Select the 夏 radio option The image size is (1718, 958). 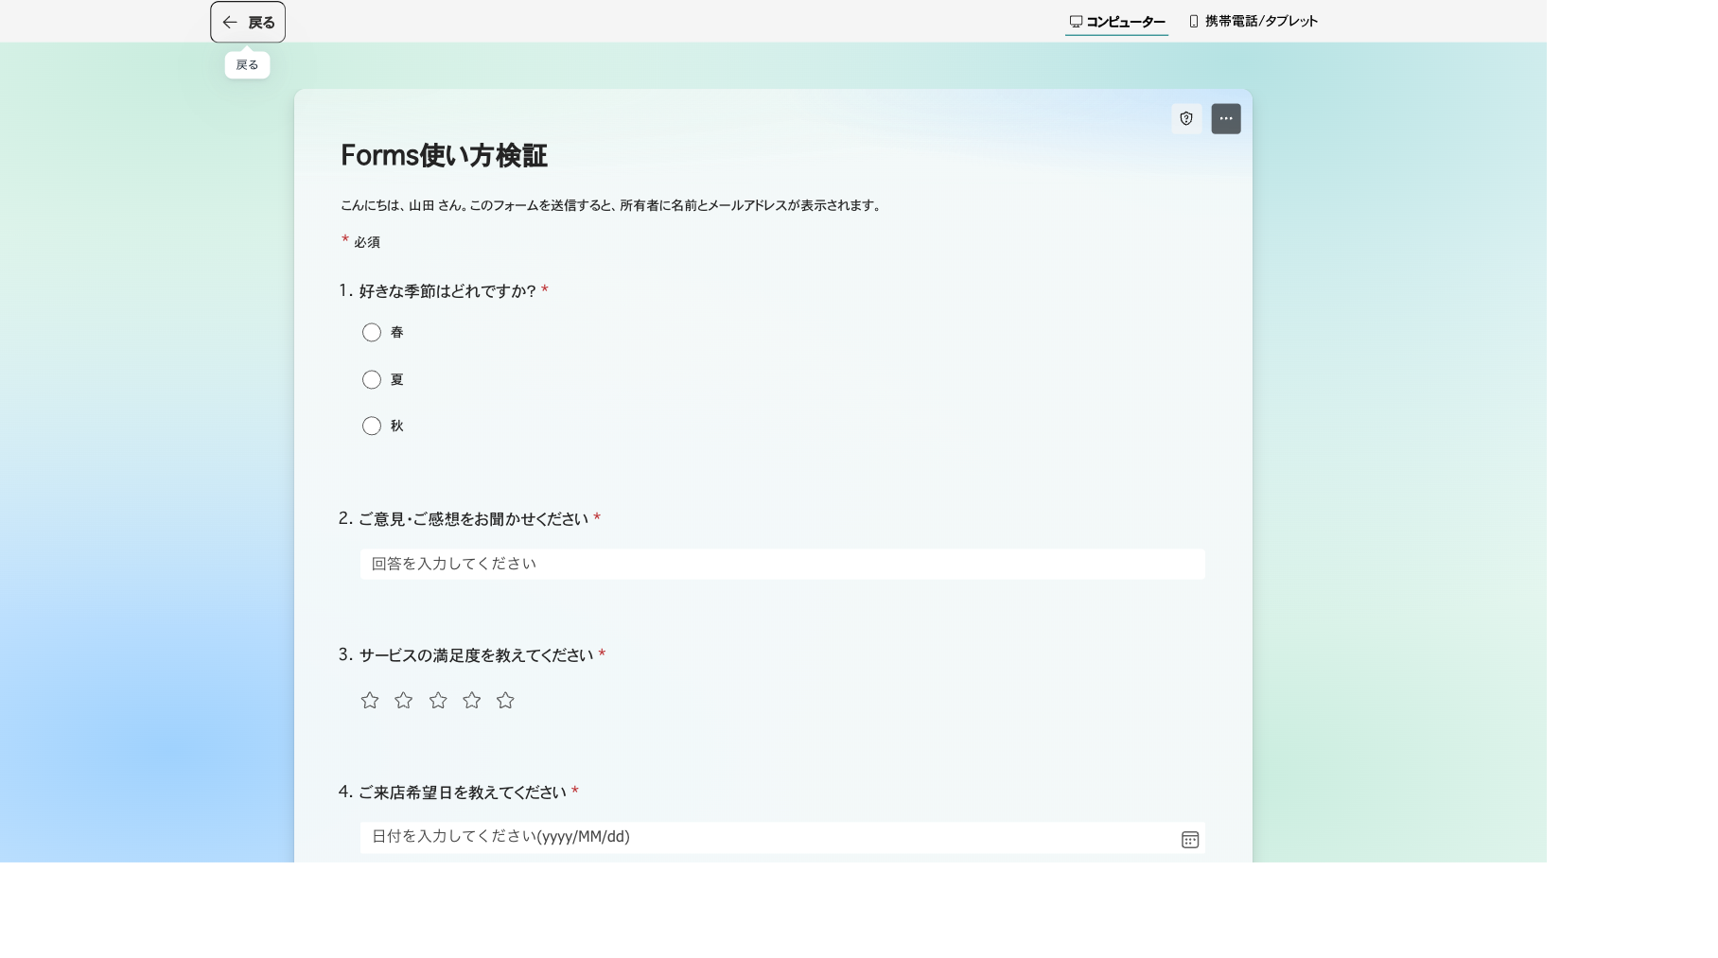[x=372, y=379]
